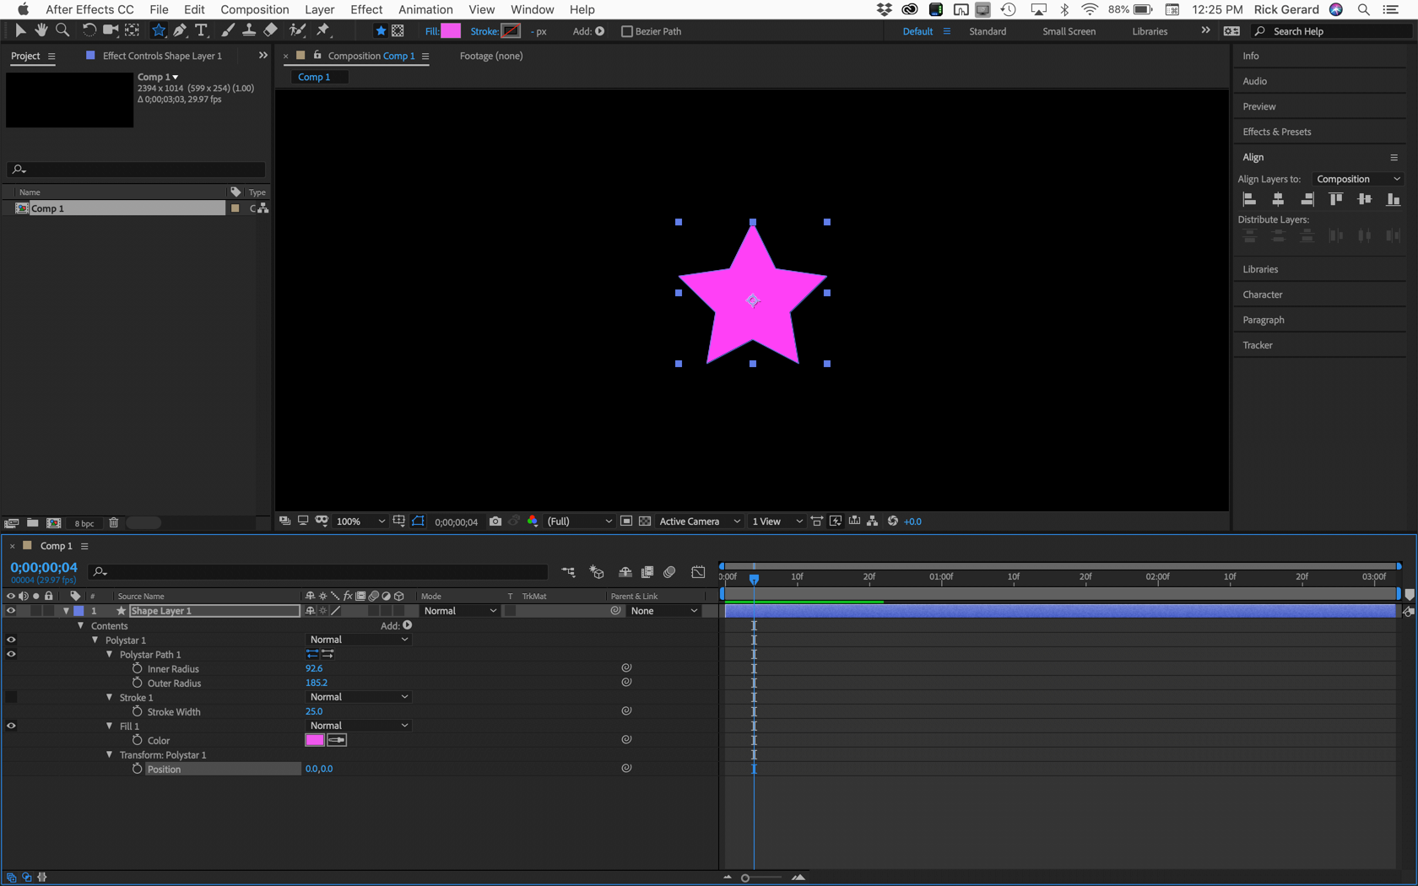1418x886 pixels.
Task: Click the Stroke color swatch in toolbar
Action: [x=511, y=31]
